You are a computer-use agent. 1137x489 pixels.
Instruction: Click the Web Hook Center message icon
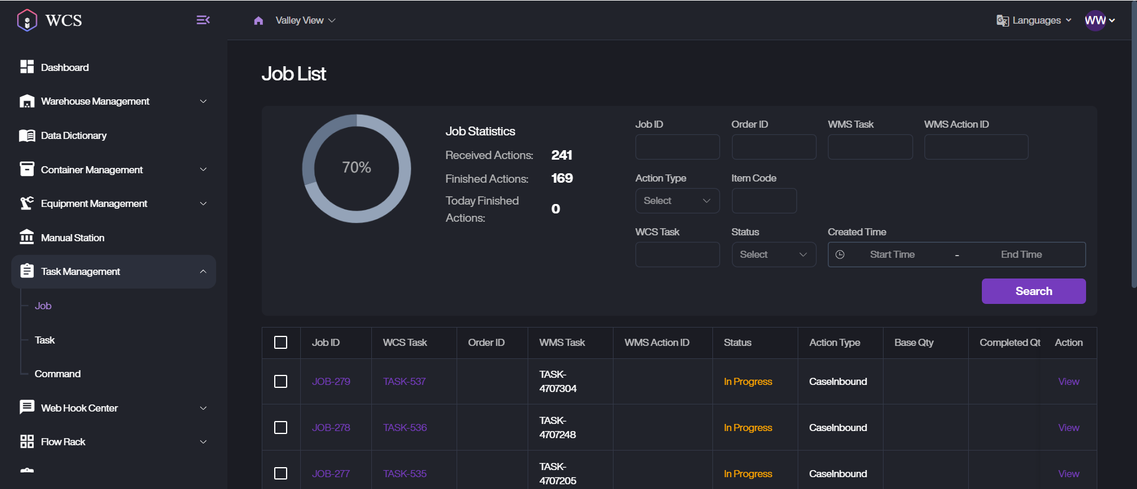(x=27, y=407)
